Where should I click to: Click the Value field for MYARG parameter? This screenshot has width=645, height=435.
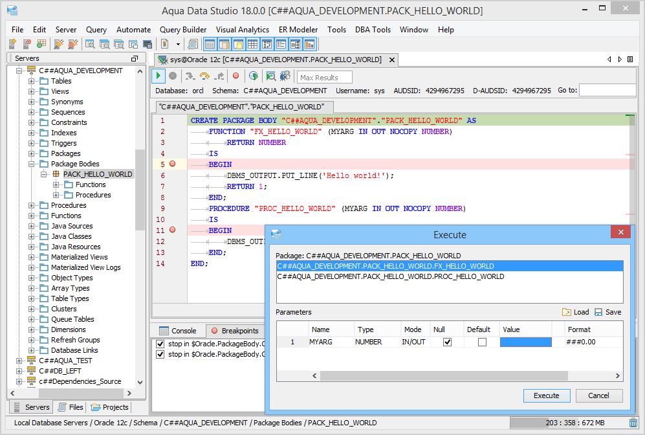(x=525, y=342)
